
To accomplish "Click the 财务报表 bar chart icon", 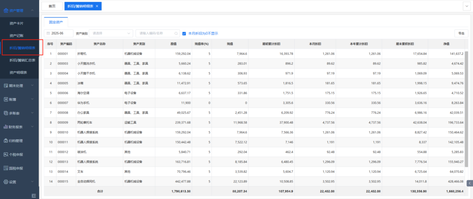I will 6,127.
